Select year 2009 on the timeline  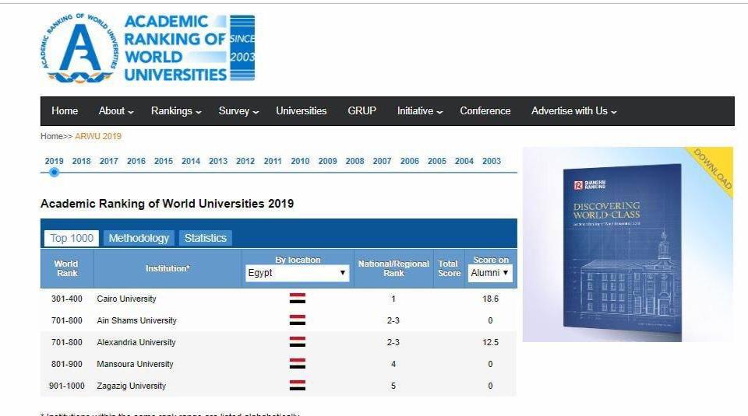(x=327, y=162)
